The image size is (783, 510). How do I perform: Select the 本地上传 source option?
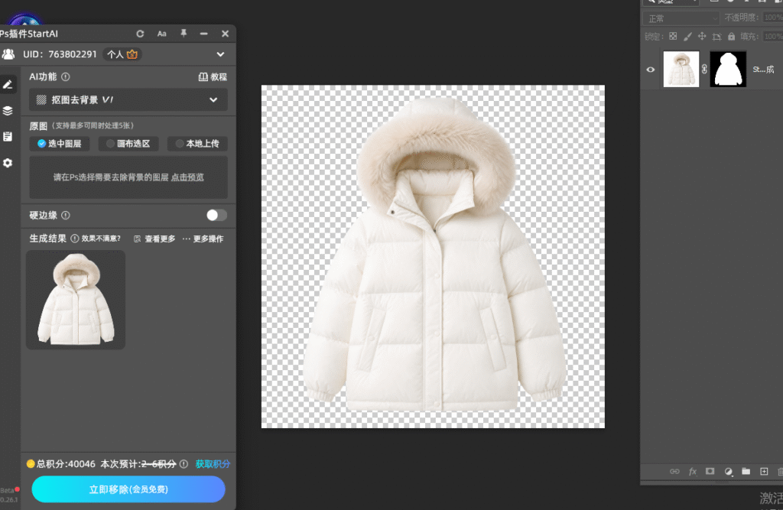tap(198, 144)
